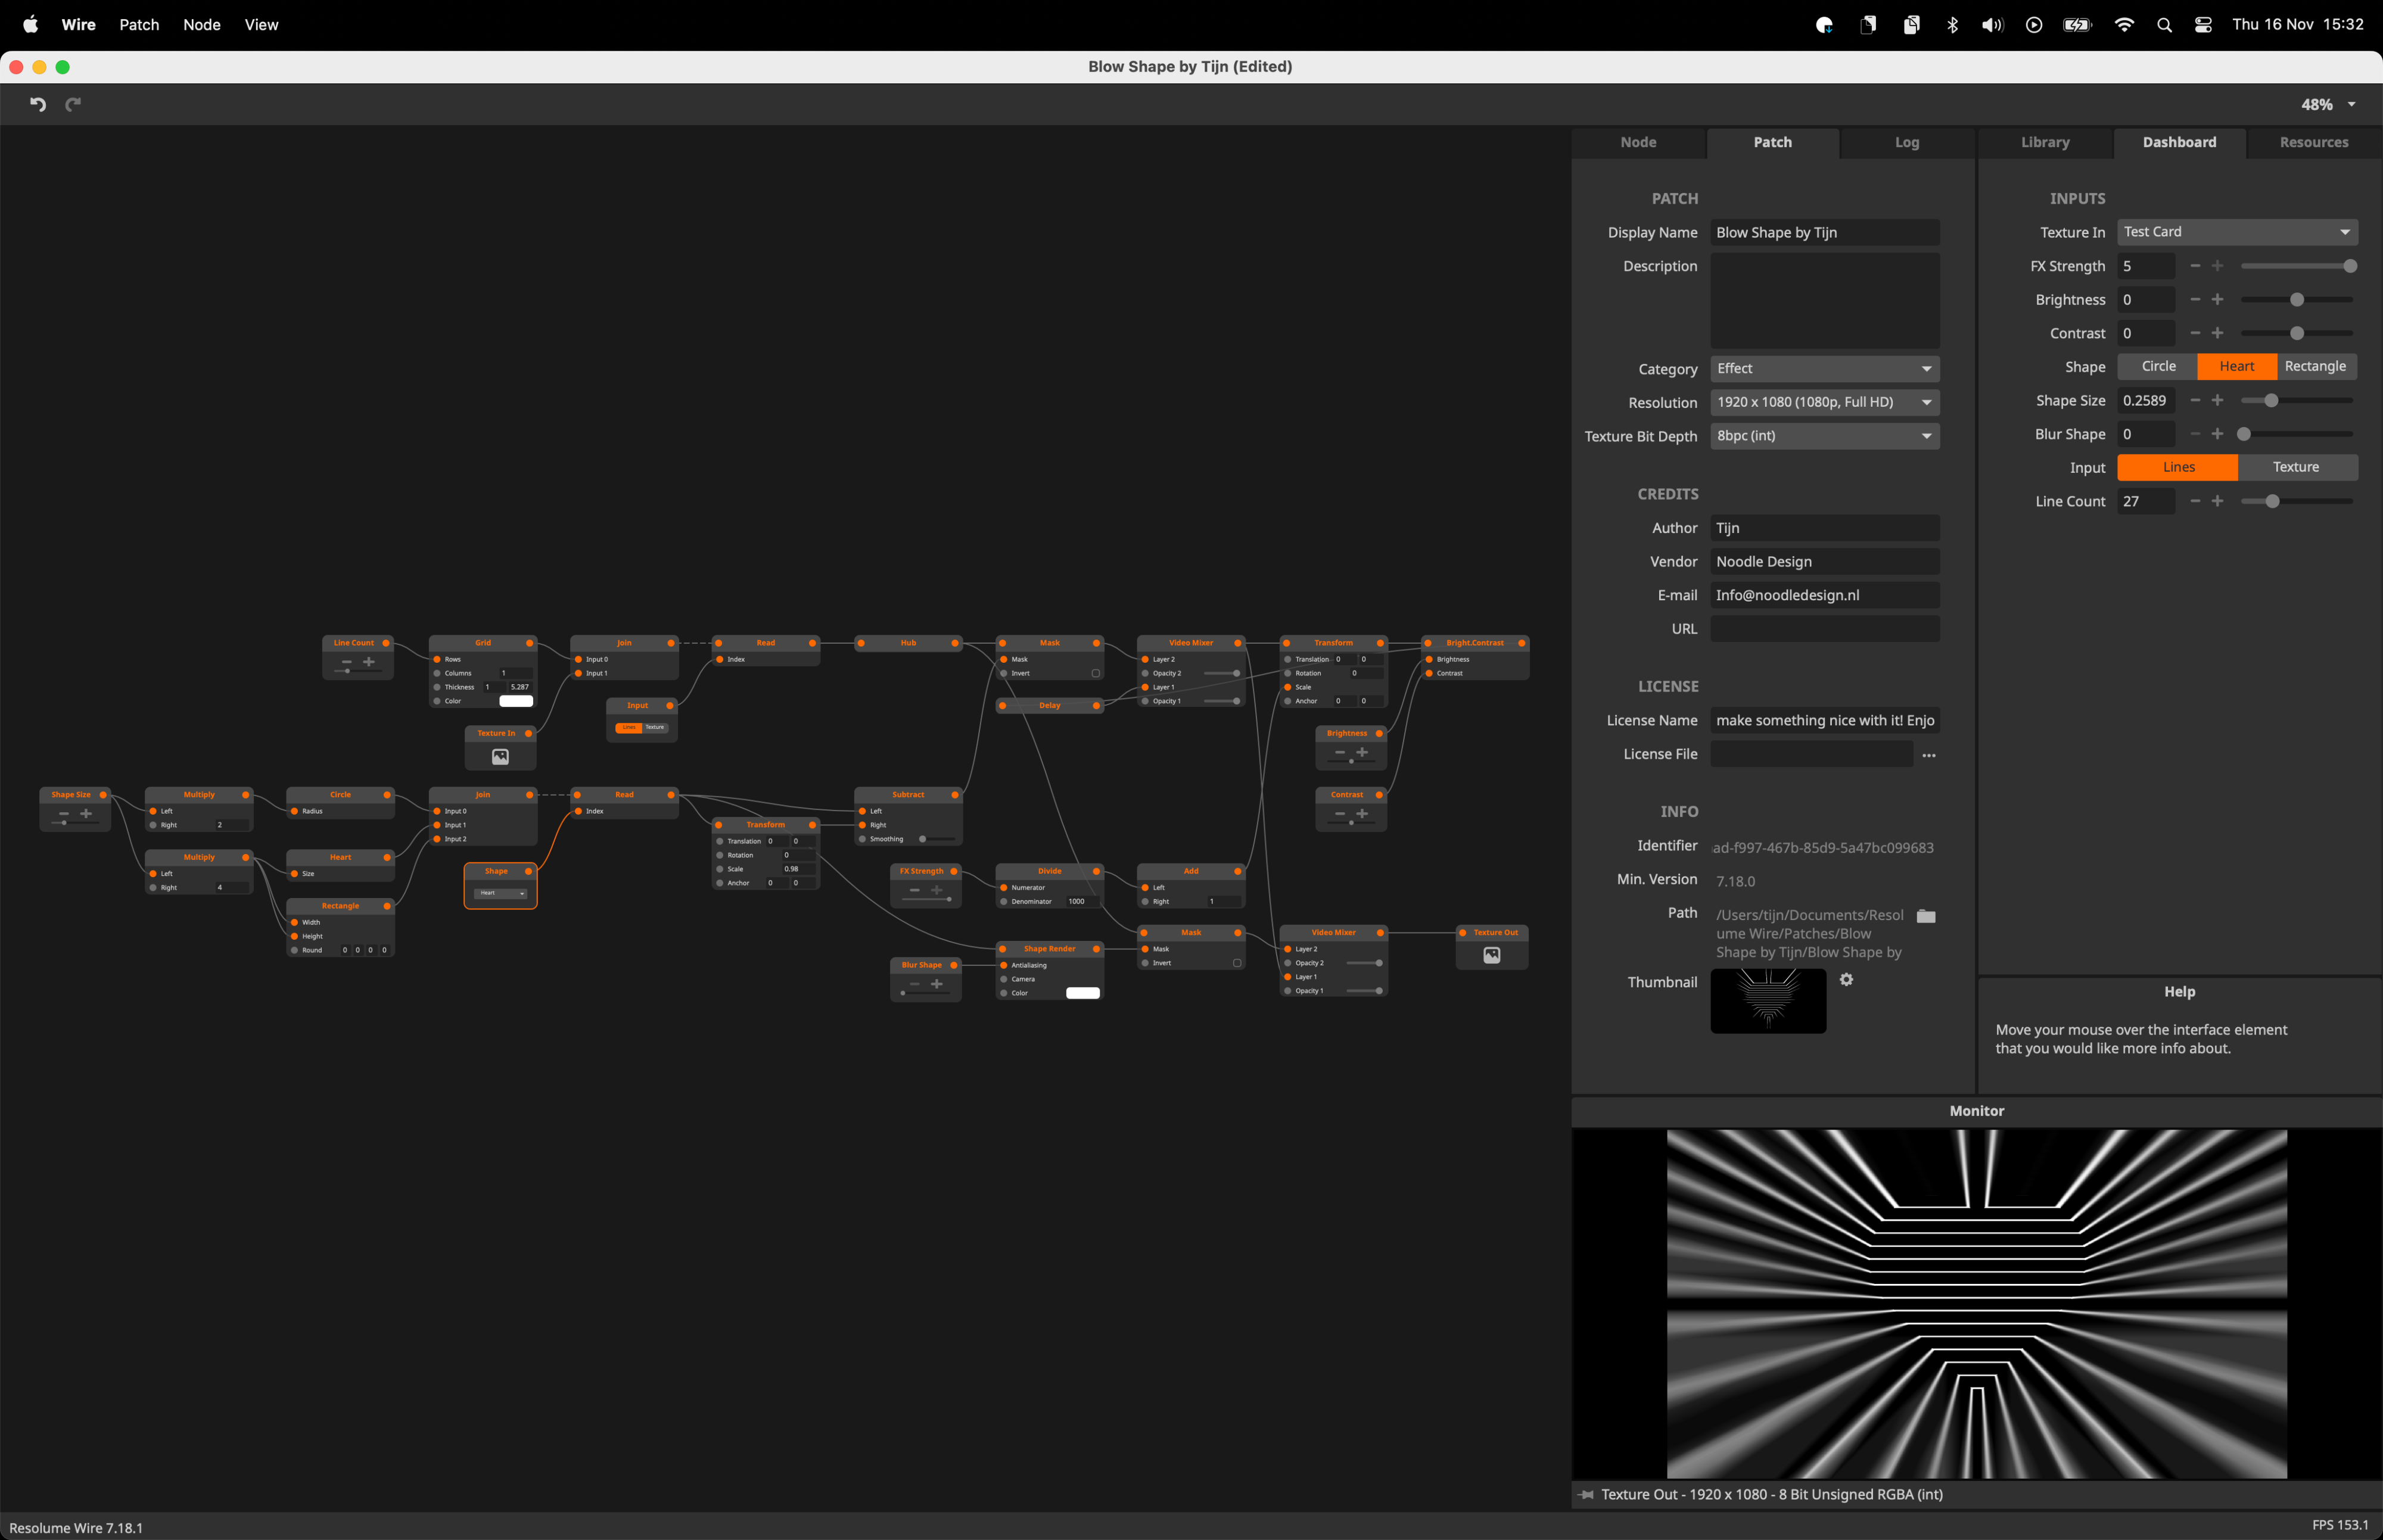Click the Texture Out node image icon
Screen dimensions: 2383x1540
point(1491,955)
